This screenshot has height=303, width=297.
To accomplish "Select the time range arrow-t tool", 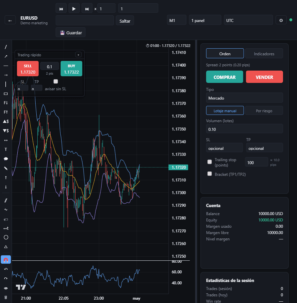I will click(x=6, y=228).
